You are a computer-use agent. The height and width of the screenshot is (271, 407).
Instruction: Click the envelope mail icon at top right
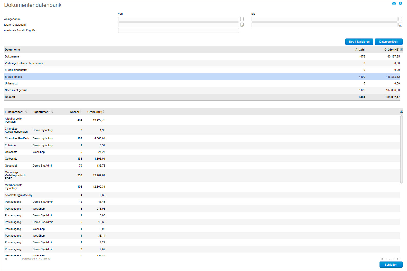[x=394, y=3]
